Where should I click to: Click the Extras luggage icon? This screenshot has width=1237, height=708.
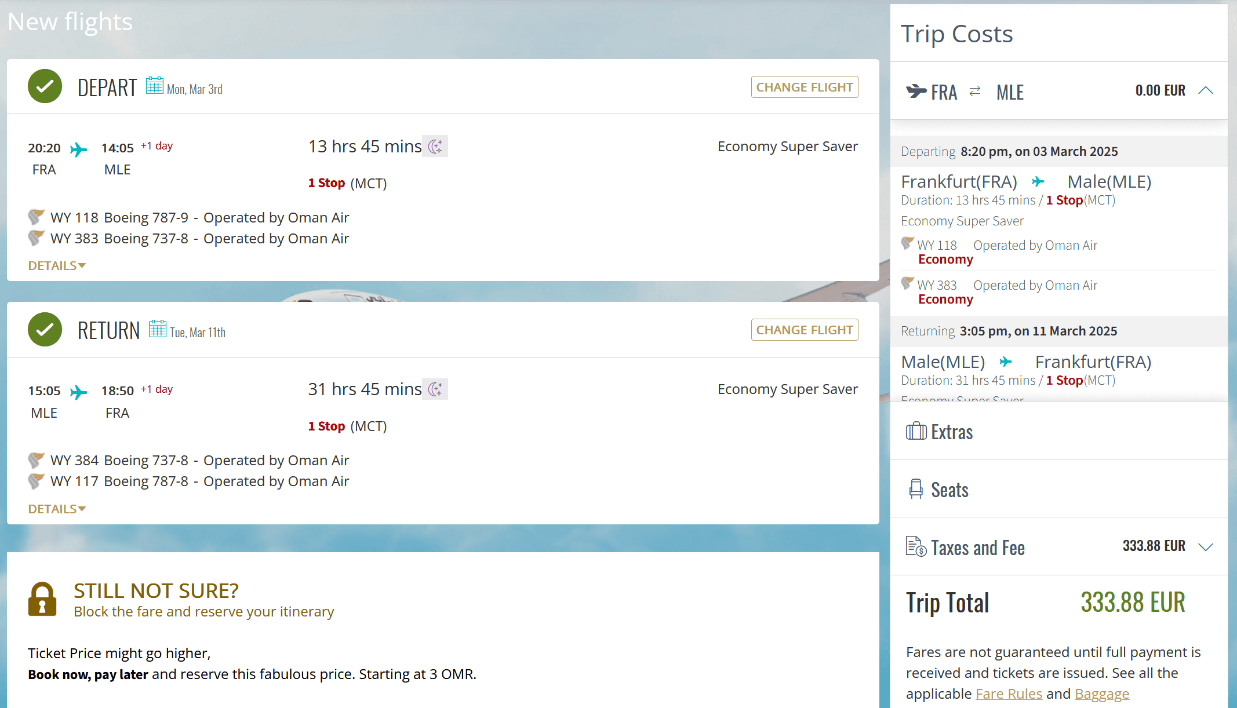point(916,432)
